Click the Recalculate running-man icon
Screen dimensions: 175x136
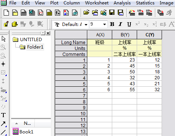click(169, 13)
